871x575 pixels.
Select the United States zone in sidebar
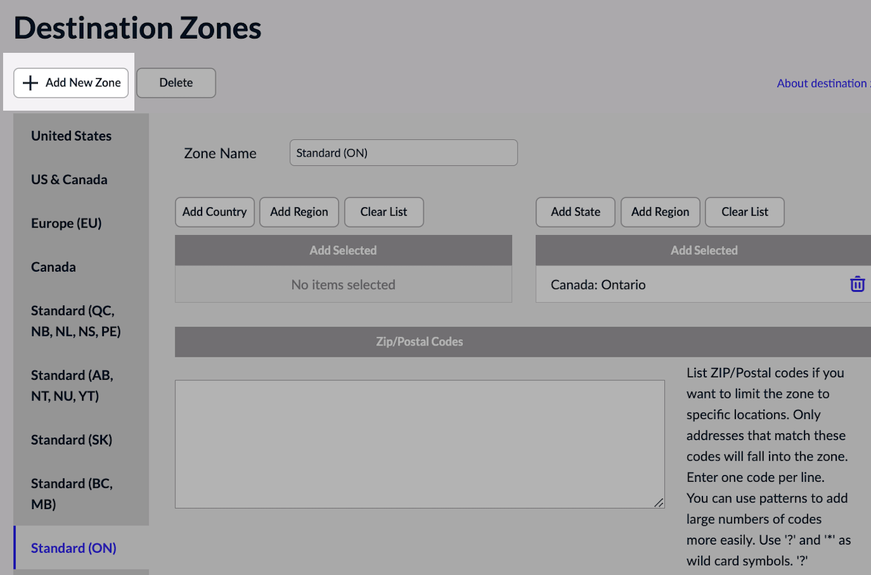tap(72, 136)
